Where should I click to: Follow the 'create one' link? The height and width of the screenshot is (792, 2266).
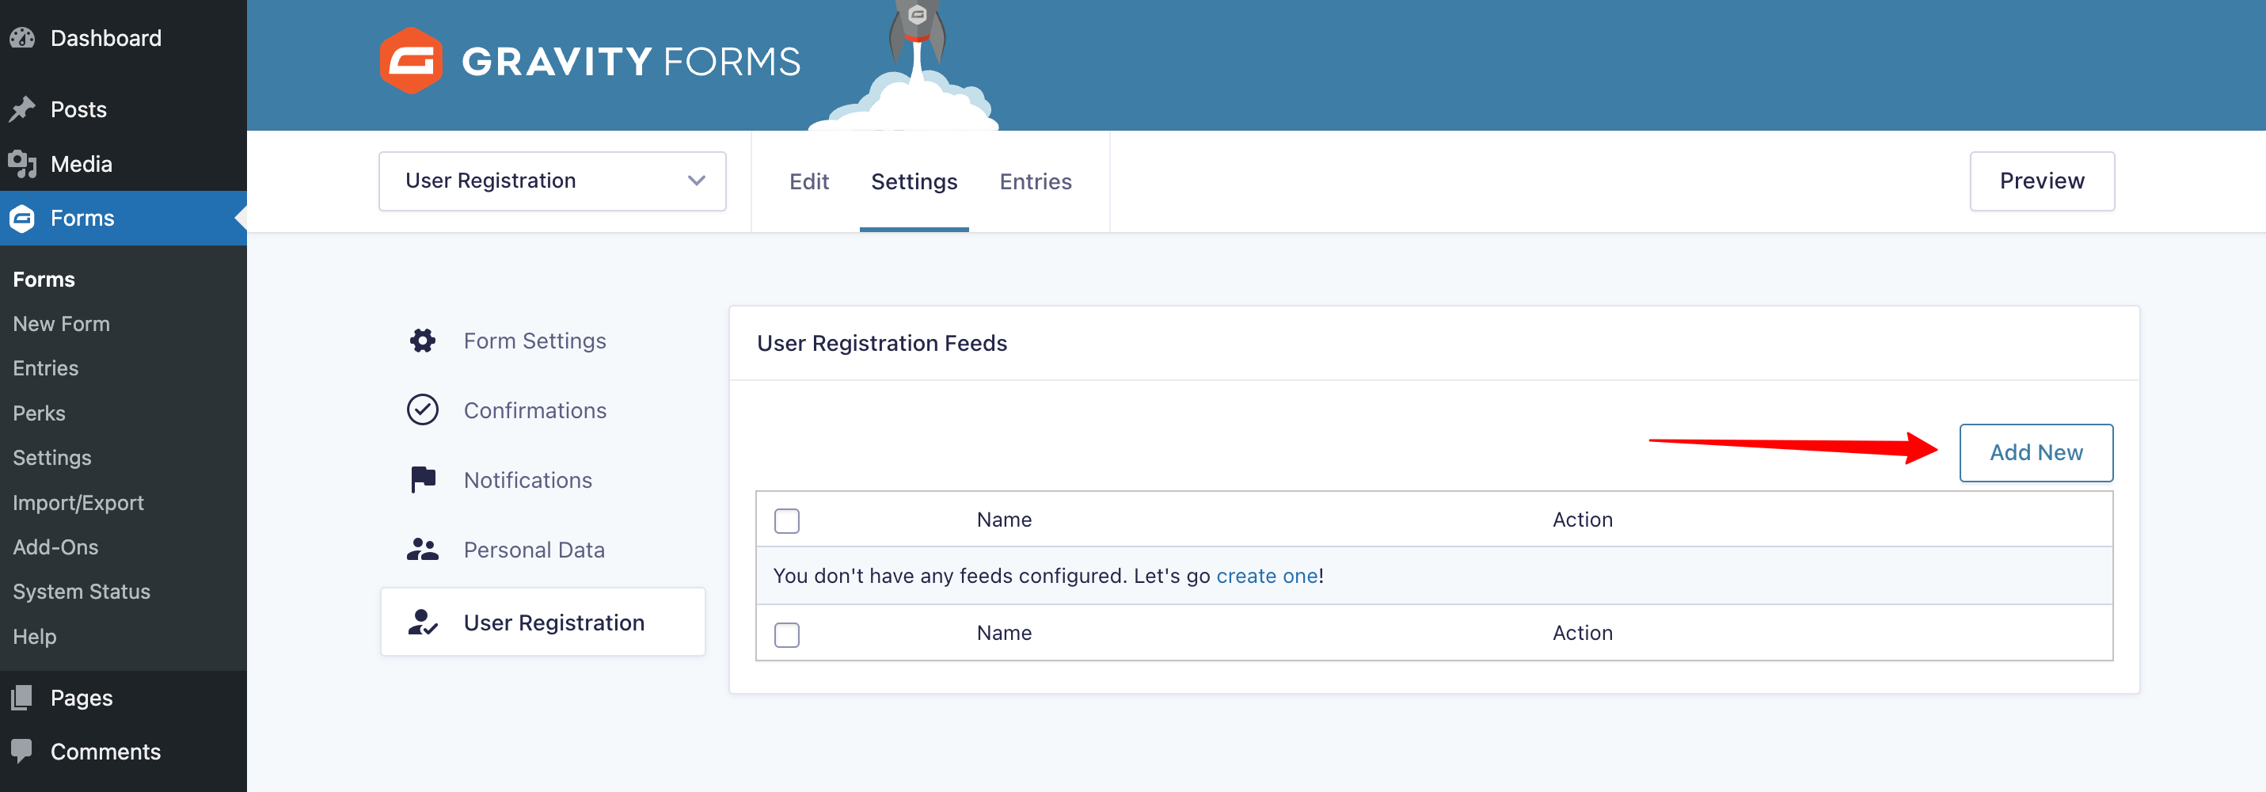(x=1267, y=576)
